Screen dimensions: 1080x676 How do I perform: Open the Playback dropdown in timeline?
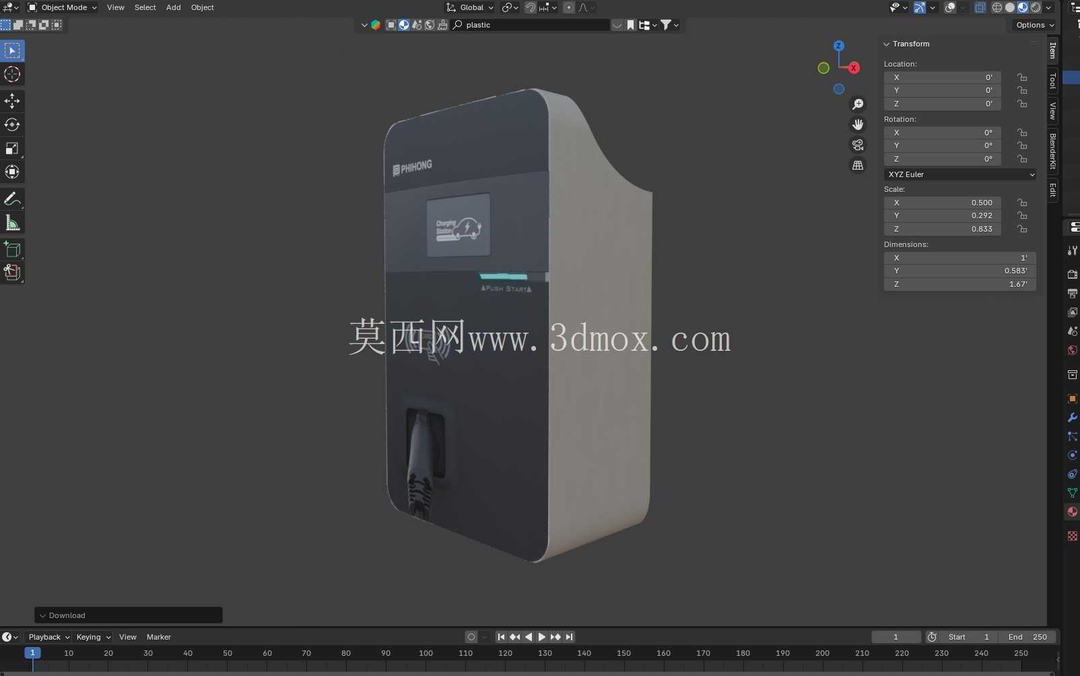point(48,637)
